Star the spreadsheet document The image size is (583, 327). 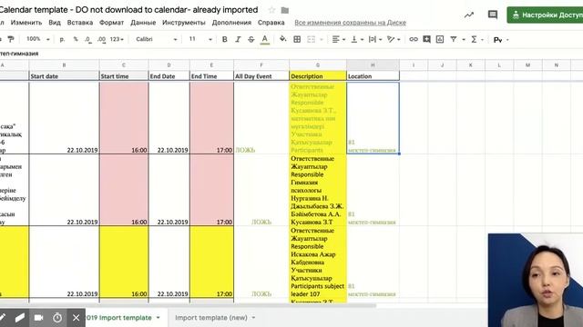tap(271, 10)
